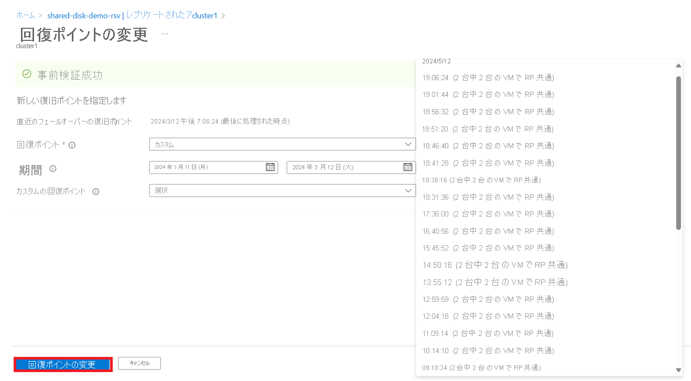Click the start date field 2024年3月11日

click(213, 167)
